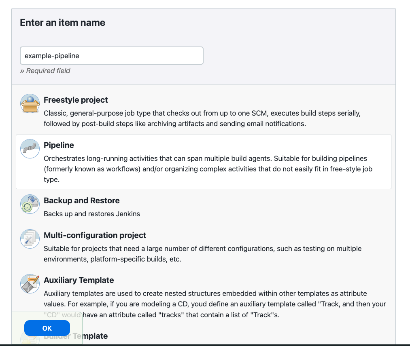Click the Auxiliary Template pencil icon

[30, 284]
